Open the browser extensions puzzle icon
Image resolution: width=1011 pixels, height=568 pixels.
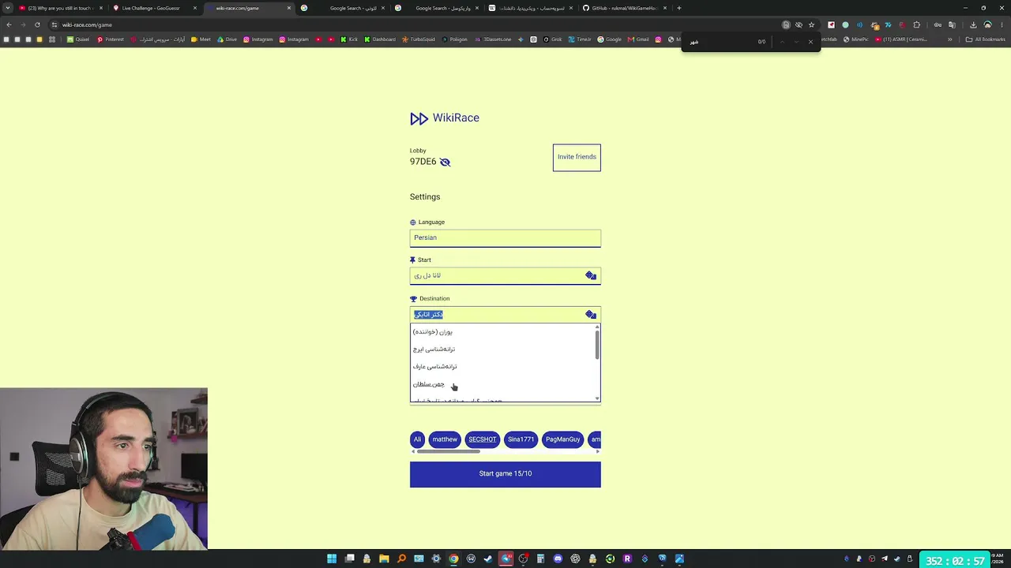tap(917, 24)
